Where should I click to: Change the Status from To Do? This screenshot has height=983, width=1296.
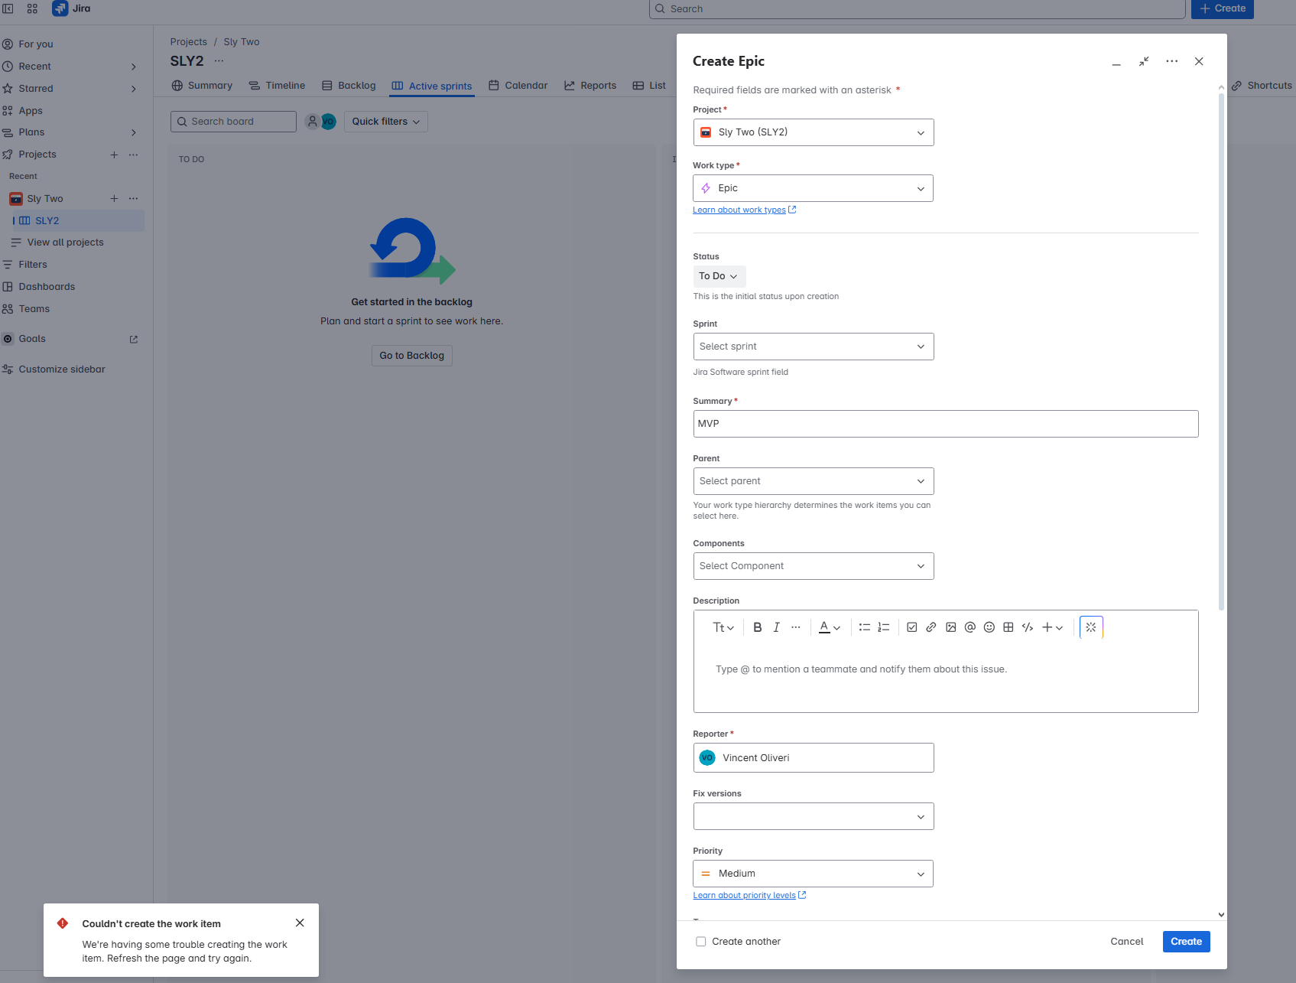719,276
